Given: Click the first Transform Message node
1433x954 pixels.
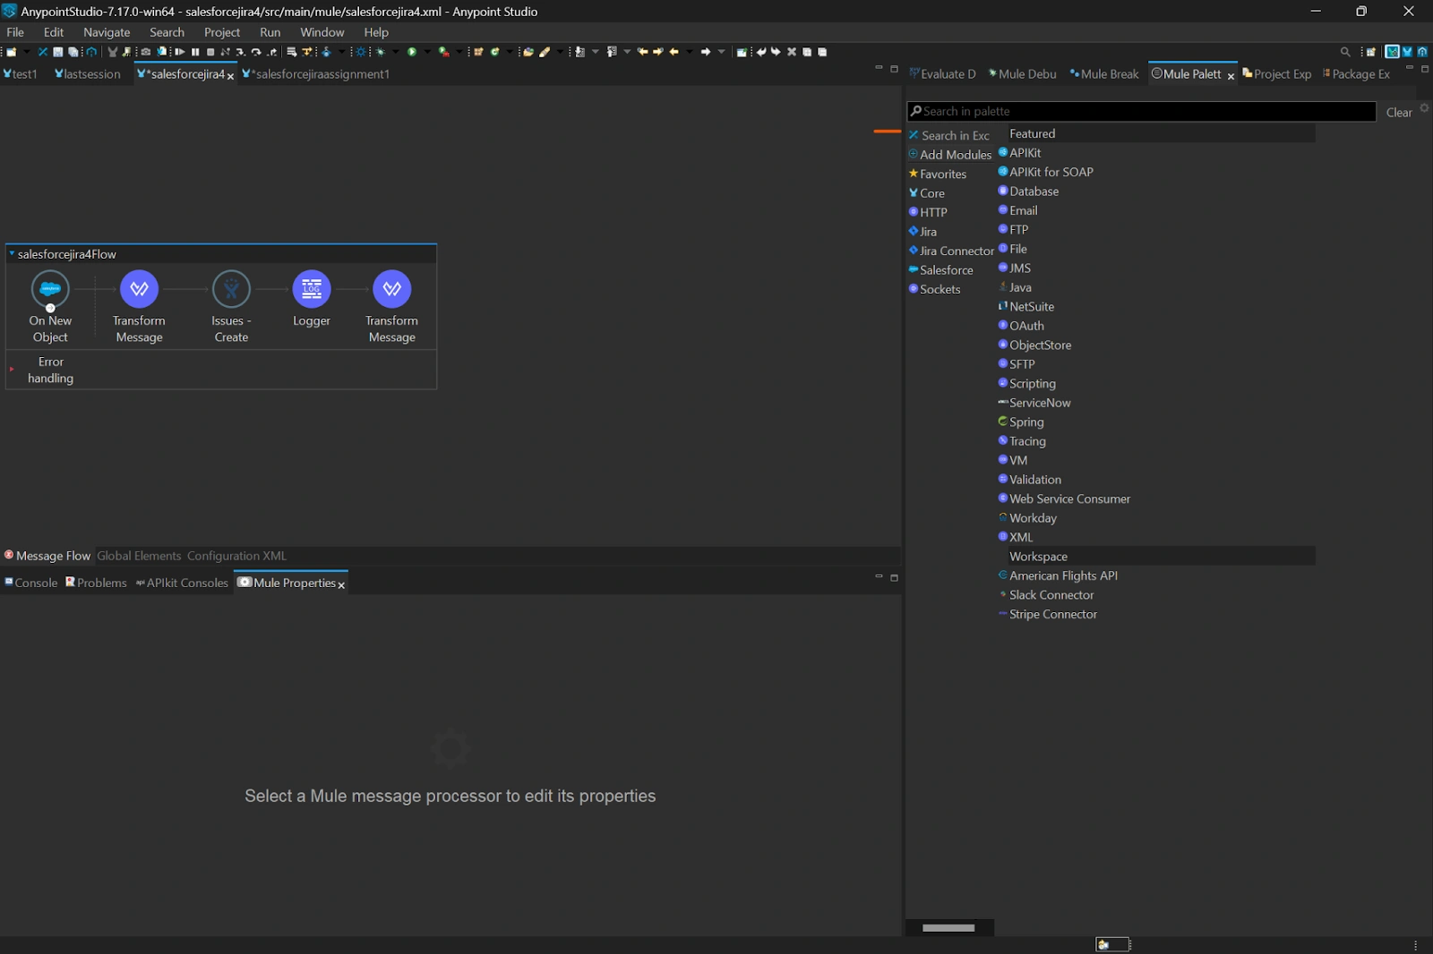Looking at the screenshot, I should pyautogui.click(x=139, y=290).
